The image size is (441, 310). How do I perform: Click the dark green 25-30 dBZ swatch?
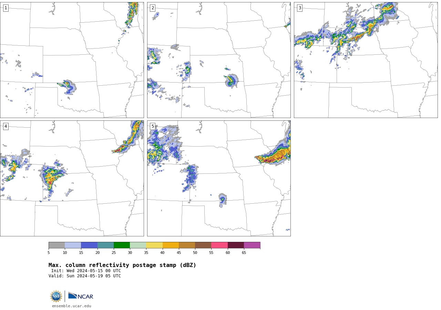coord(122,245)
